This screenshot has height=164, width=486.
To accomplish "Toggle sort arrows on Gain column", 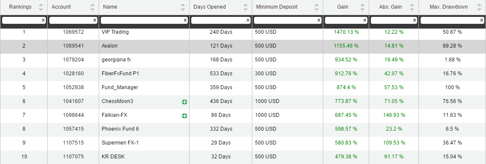I will pyautogui.click(x=362, y=7).
